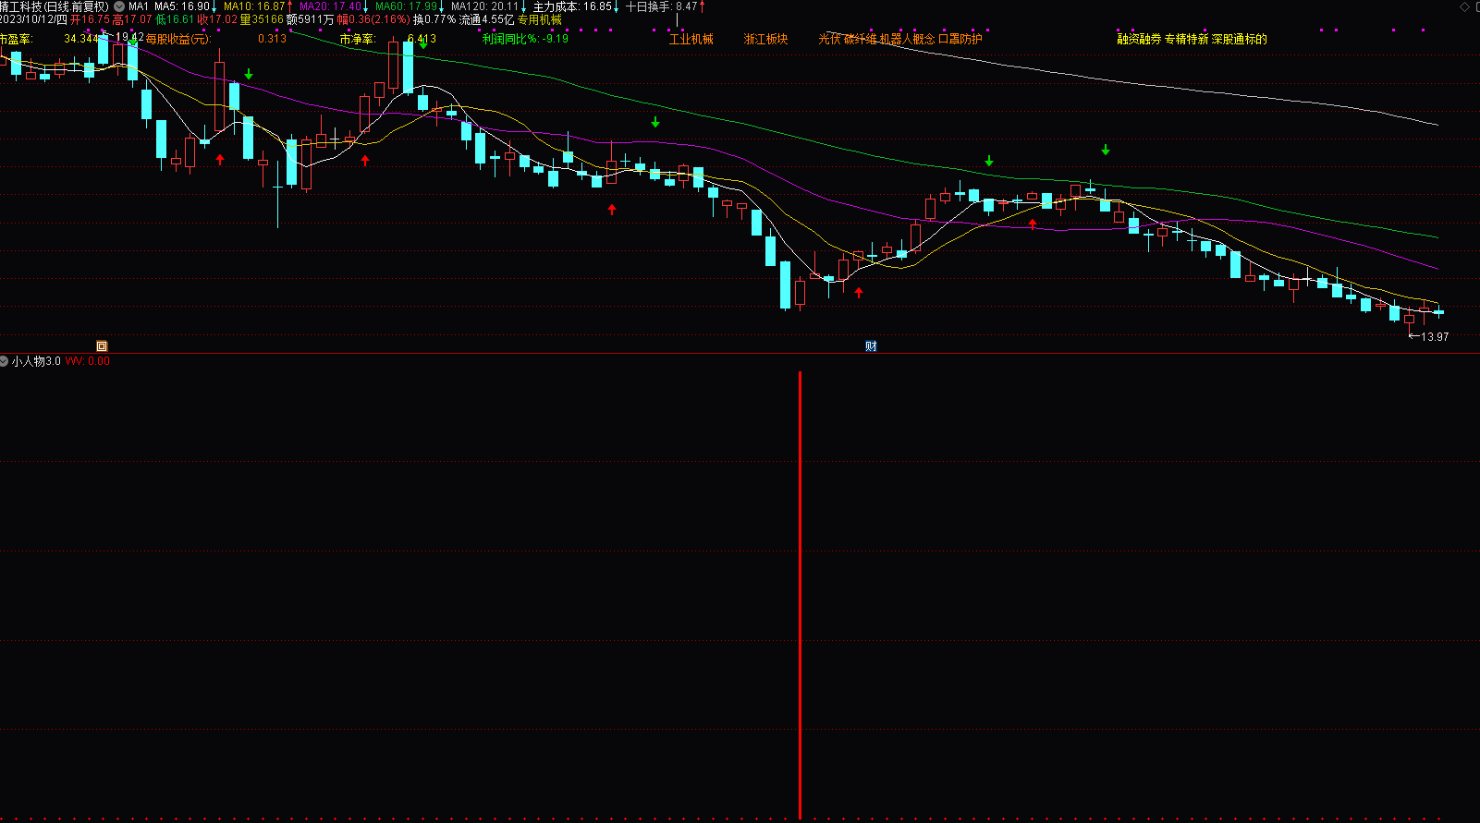Screen dimensions: 1480x823
Task: Open the 工业机械 sector link
Action: pyautogui.click(x=691, y=39)
